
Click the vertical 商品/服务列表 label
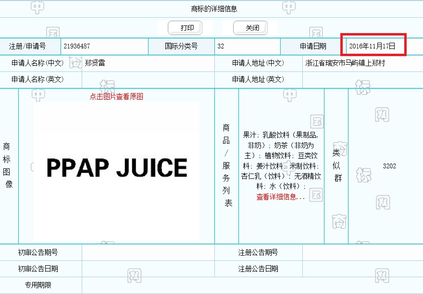coord(226,165)
